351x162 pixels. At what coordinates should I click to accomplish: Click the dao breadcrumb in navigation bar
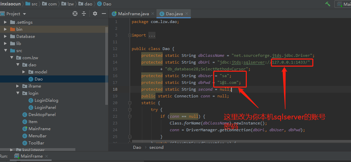86,4
